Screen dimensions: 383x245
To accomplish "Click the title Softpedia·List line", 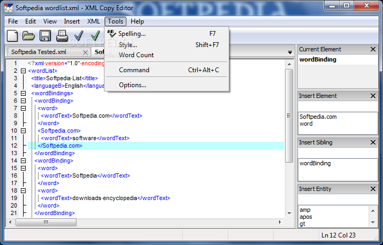I will coord(64,78).
